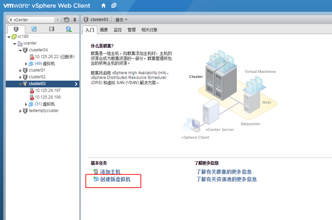This screenshot has width=332, height=220.
Task: Open 了解有关群集的更多信息 link
Action: [224, 172]
